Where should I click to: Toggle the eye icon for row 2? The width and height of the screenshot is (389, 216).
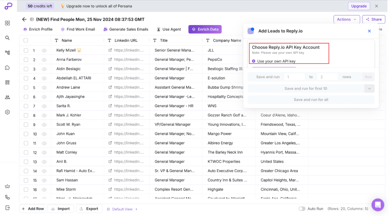44,60
